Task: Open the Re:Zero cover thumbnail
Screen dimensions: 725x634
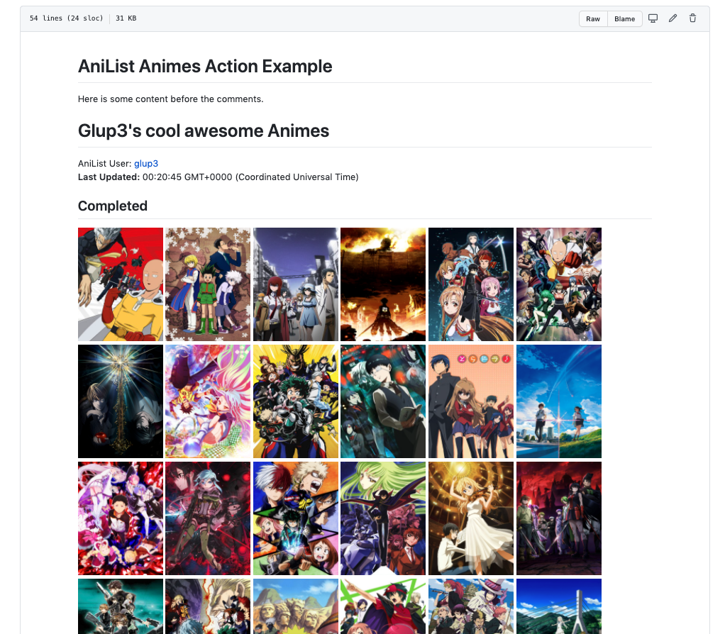Action: pyautogui.click(x=121, y=518)
